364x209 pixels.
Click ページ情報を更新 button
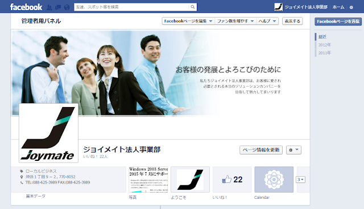(x=261, y=150)
